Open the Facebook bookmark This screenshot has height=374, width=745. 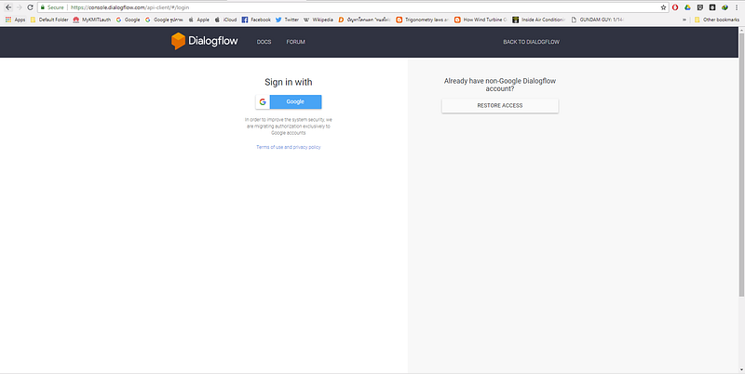coord(256,20)
